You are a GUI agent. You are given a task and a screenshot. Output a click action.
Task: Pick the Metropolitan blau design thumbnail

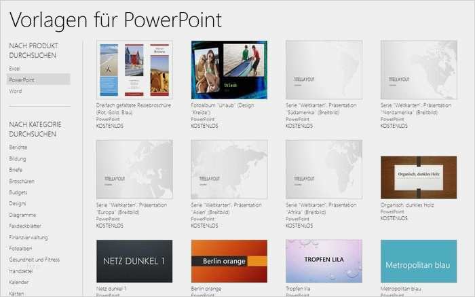point(418,260)
